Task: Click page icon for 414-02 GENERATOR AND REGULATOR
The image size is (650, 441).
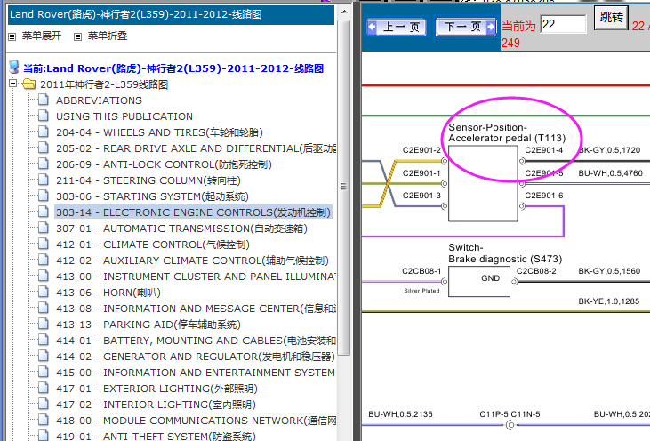Action: (43, 356)
